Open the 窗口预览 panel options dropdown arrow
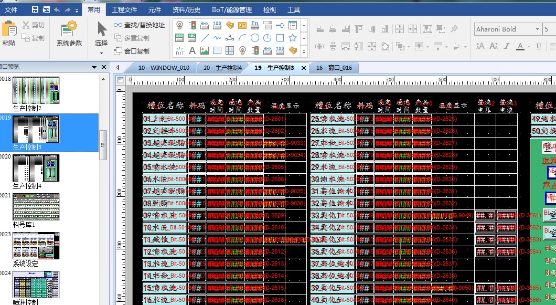 coord(94,67)
